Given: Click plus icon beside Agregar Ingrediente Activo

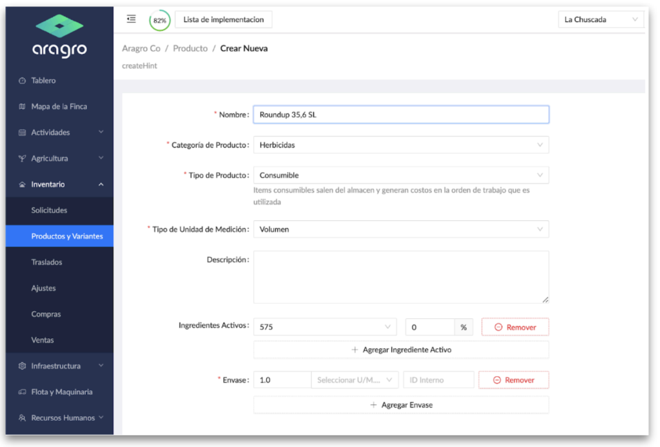Looking at the screenshot, I should pyautogui.click(x=355, y=350).
